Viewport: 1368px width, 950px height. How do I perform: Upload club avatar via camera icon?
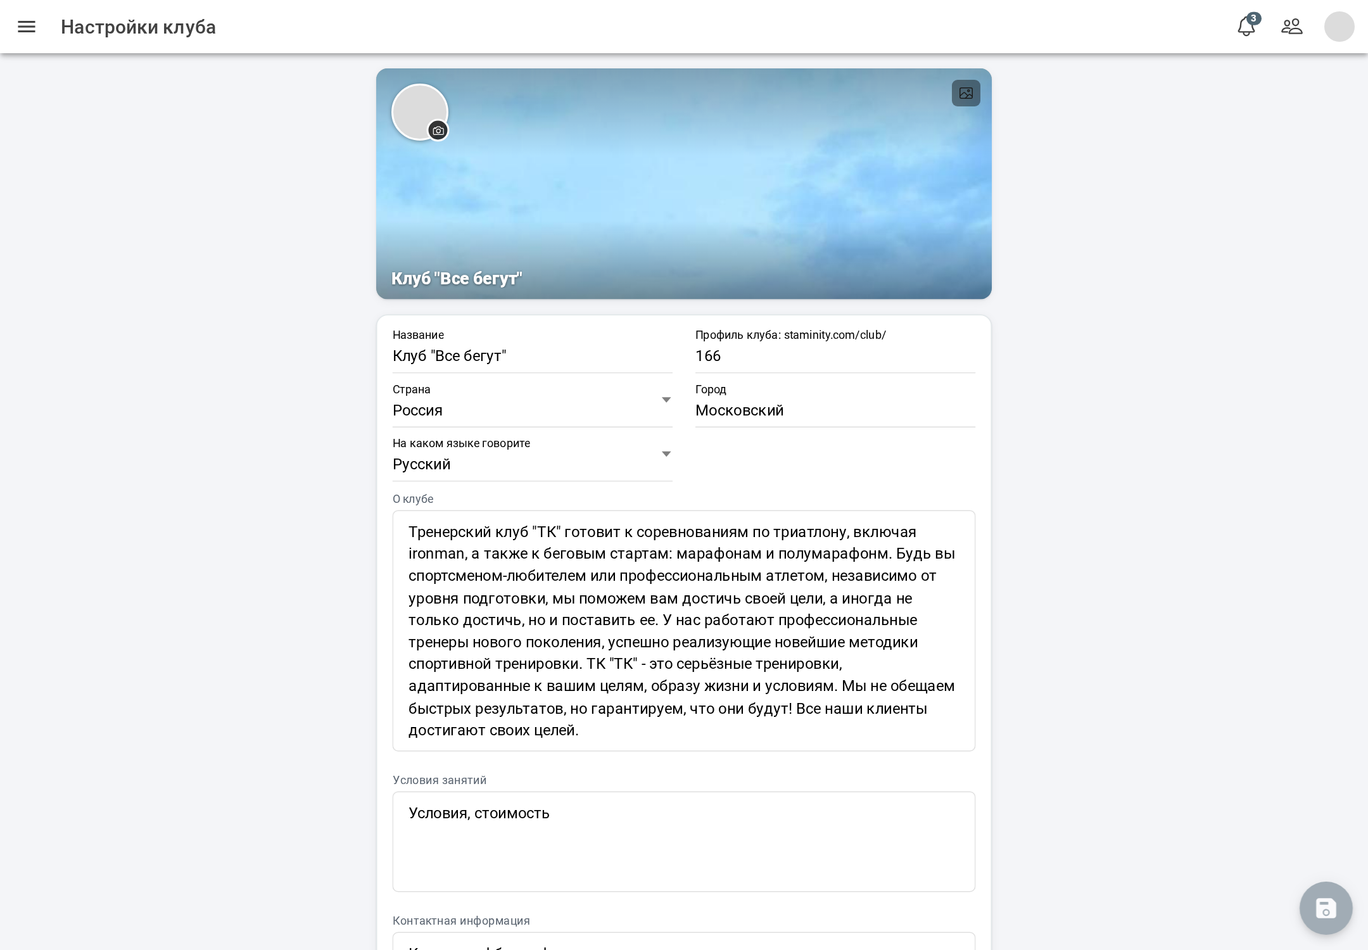pyautogui.click(x=438, y=130)
